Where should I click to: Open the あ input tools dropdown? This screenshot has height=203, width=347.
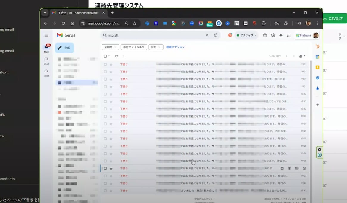(x=302, y=56)
